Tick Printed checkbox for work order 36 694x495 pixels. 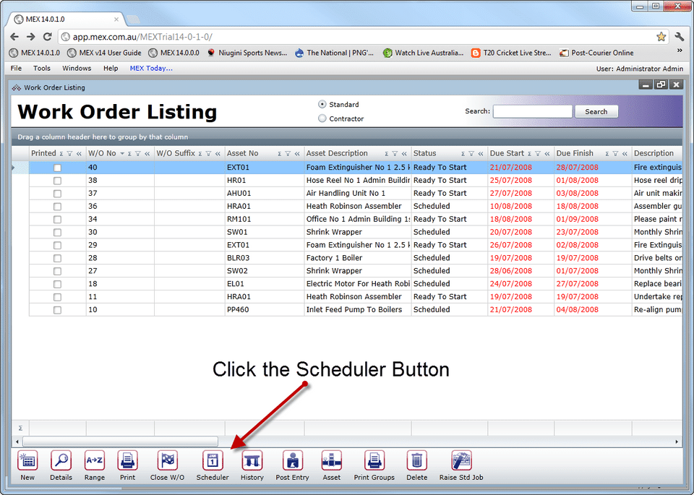click(x=57, y=207)
